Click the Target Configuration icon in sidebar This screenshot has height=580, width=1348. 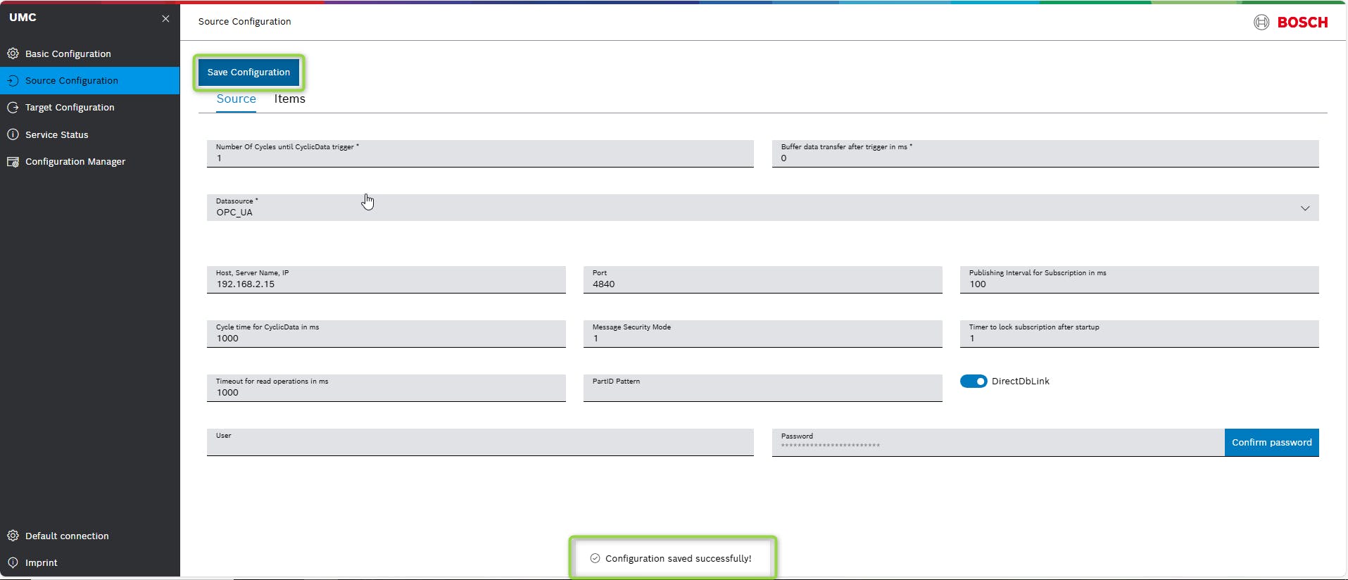pyautogui.click(x=13, y=108)
